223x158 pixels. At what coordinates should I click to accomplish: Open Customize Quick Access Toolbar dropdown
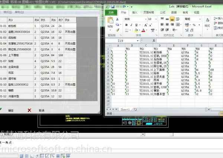[132, 7]
